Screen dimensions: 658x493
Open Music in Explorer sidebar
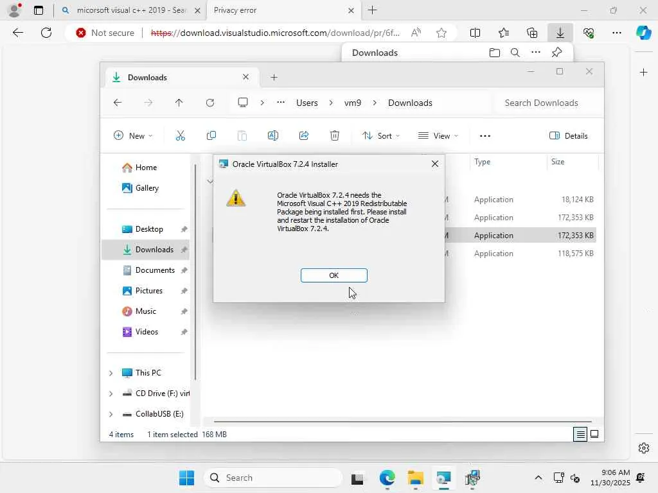(x=146, y=311)
